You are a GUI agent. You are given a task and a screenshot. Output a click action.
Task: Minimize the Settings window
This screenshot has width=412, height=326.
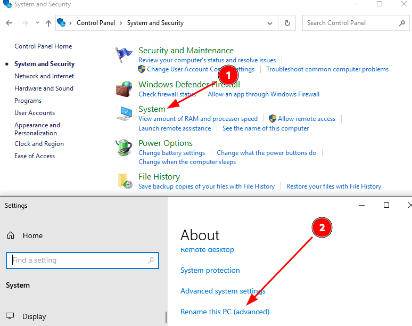point(362,205)
